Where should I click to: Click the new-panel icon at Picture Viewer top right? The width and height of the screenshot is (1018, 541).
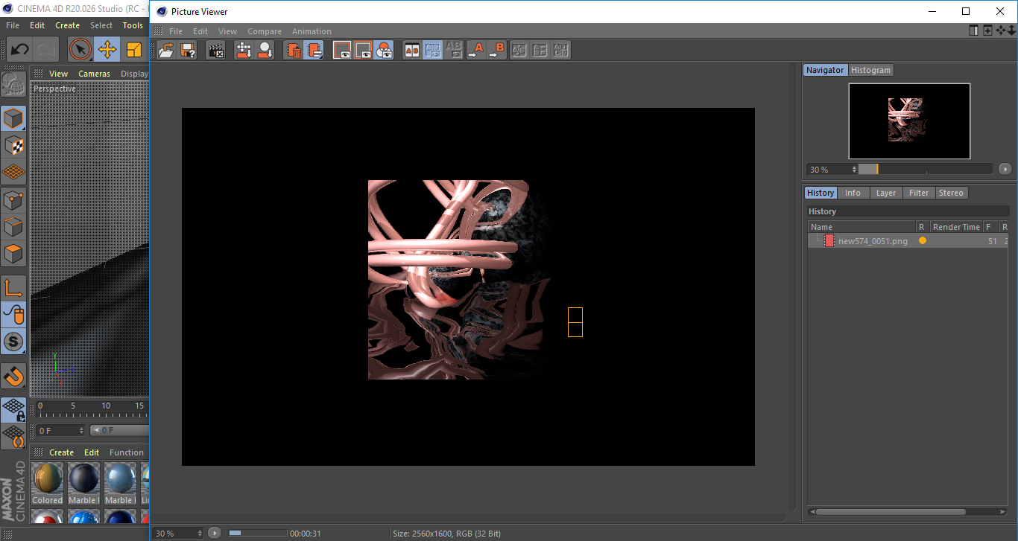(x=987, y=31)
